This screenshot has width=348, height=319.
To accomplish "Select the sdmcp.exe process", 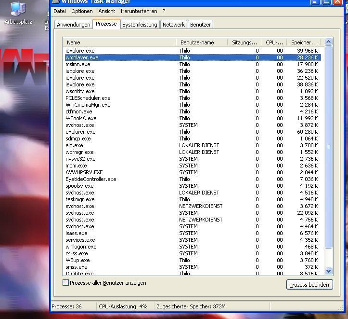I will coord(193,139).
